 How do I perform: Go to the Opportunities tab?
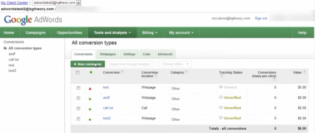(69, 33)
